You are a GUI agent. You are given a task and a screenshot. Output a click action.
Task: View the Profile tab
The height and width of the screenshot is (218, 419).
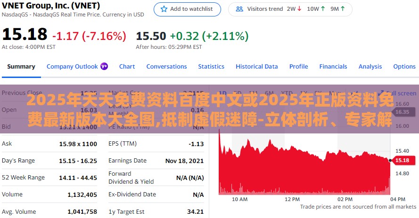coord(298,67)
